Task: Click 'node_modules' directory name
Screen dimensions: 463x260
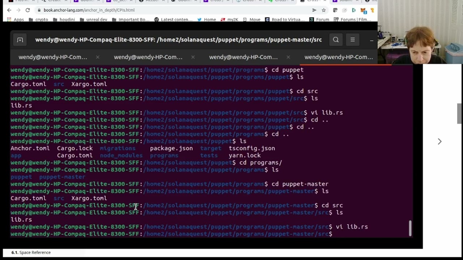Action: (121, 156)
